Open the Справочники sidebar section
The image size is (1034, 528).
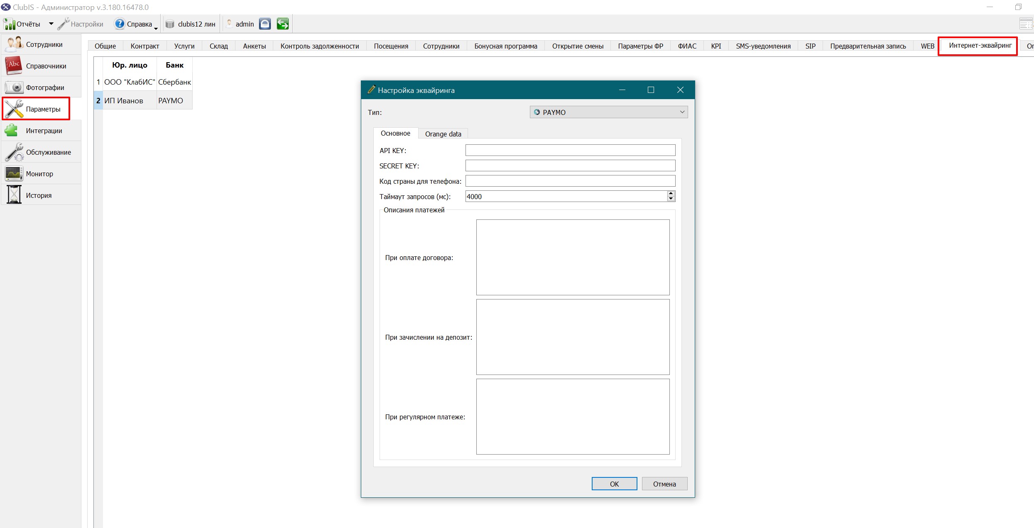pos(41,66)
